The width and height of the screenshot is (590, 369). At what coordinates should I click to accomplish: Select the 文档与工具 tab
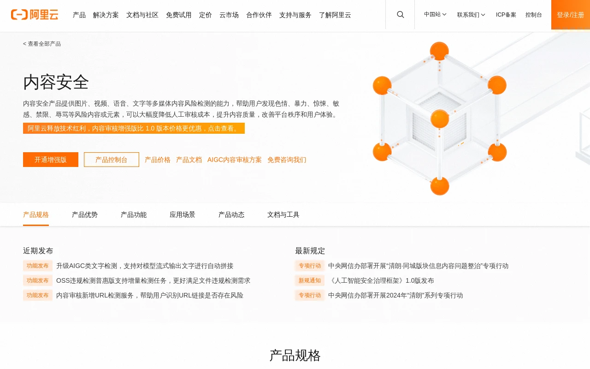283,214
